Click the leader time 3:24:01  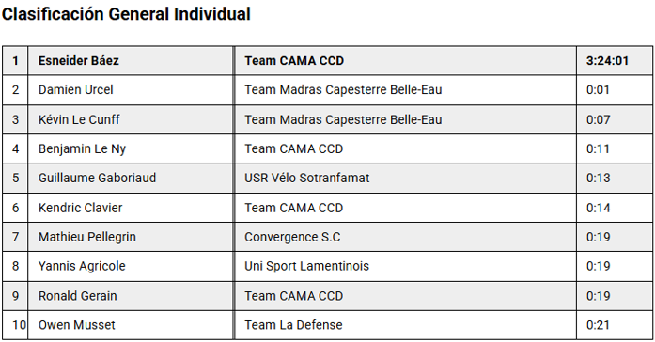click(x=607, y=60)
